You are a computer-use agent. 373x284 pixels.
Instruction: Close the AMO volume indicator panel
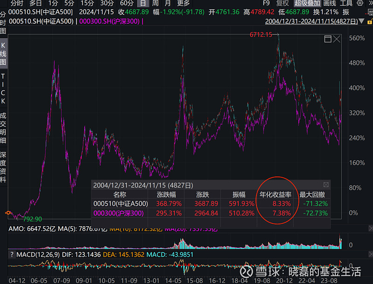[x=371, y=229]
